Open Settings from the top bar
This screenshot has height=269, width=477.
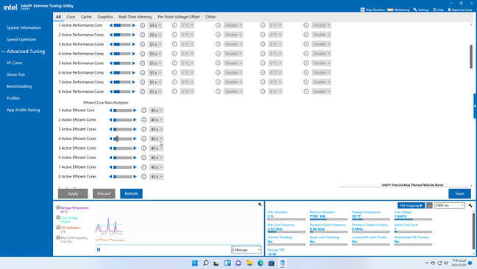pos(421,10)
